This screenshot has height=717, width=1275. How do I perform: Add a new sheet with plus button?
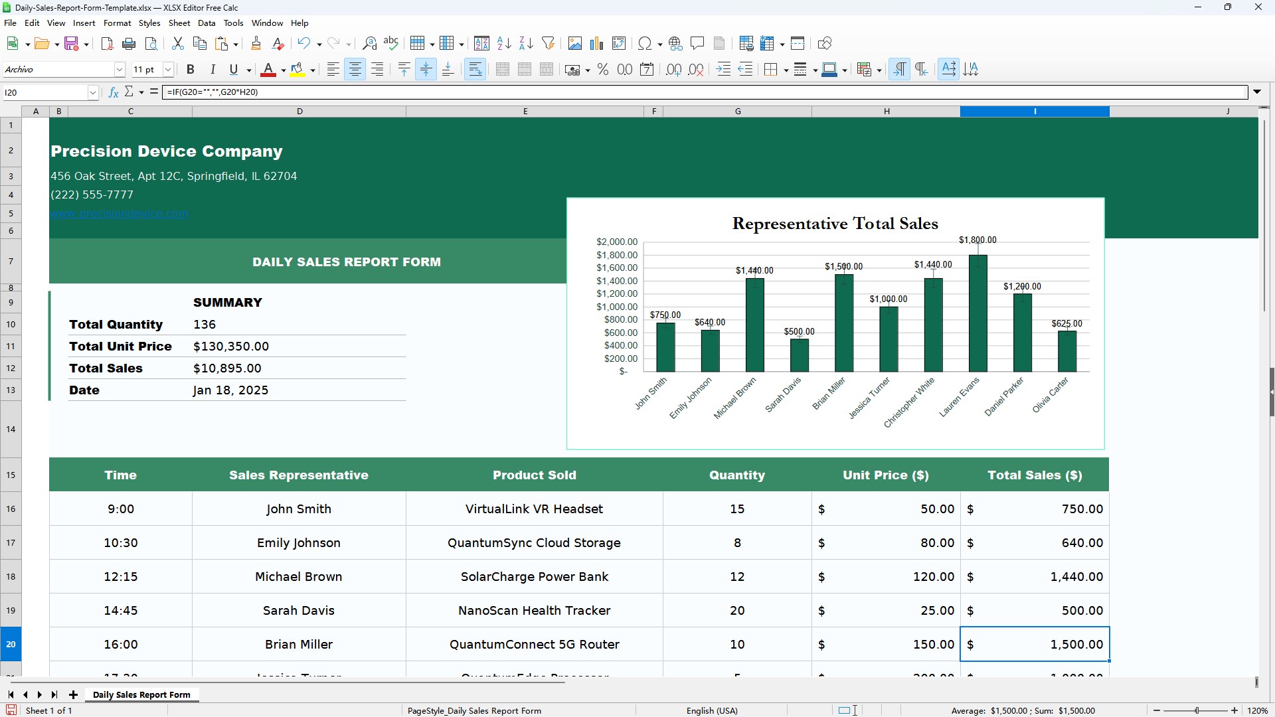(x=73, y=695)
